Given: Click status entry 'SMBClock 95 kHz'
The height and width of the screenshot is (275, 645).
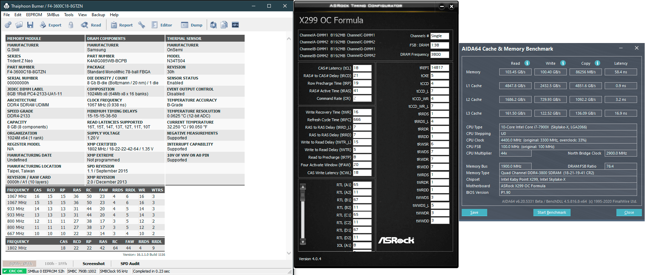Looking at the screenshot, I should [x=114, y=271].
